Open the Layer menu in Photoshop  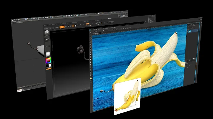99,29
